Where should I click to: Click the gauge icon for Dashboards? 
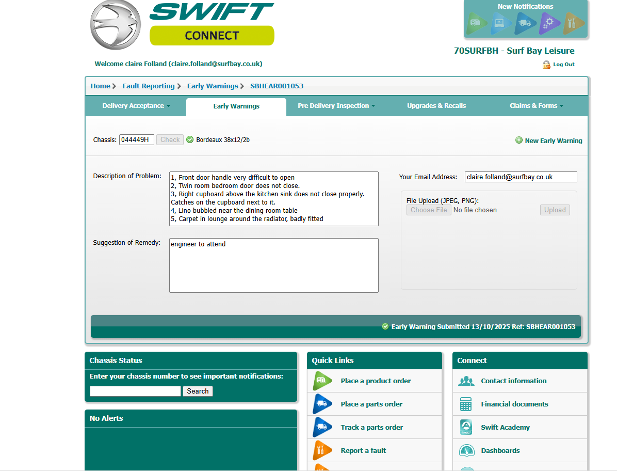[467, 450]
